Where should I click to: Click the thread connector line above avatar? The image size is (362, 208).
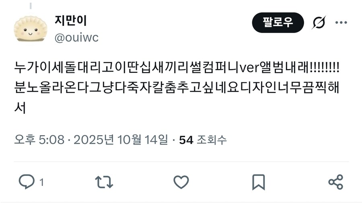[31, 6]
